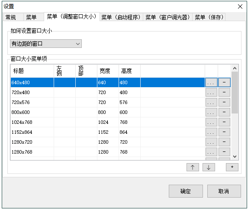Click height cell 600
The image size is (251, 211).
[129, 112]
